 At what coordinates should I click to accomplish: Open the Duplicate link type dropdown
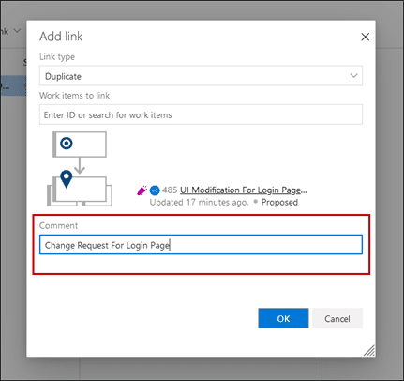(201, 76)
